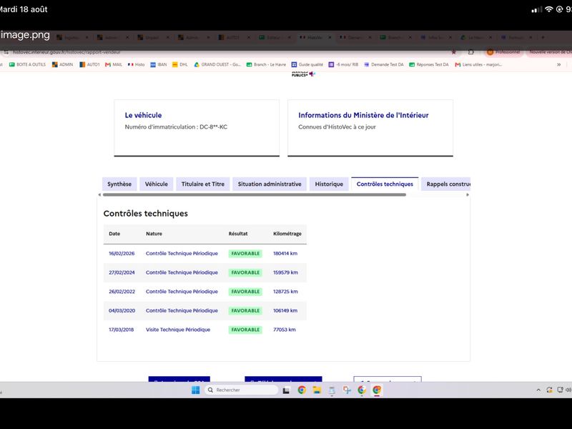
Task: Click the volume icon in system tray
Action: 568,390
